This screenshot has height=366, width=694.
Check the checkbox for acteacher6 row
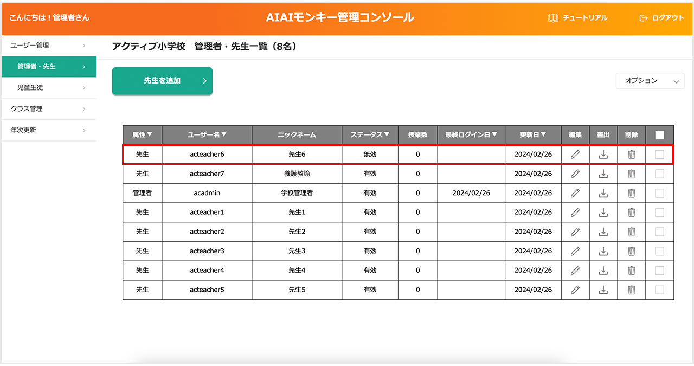coord(659,155)
